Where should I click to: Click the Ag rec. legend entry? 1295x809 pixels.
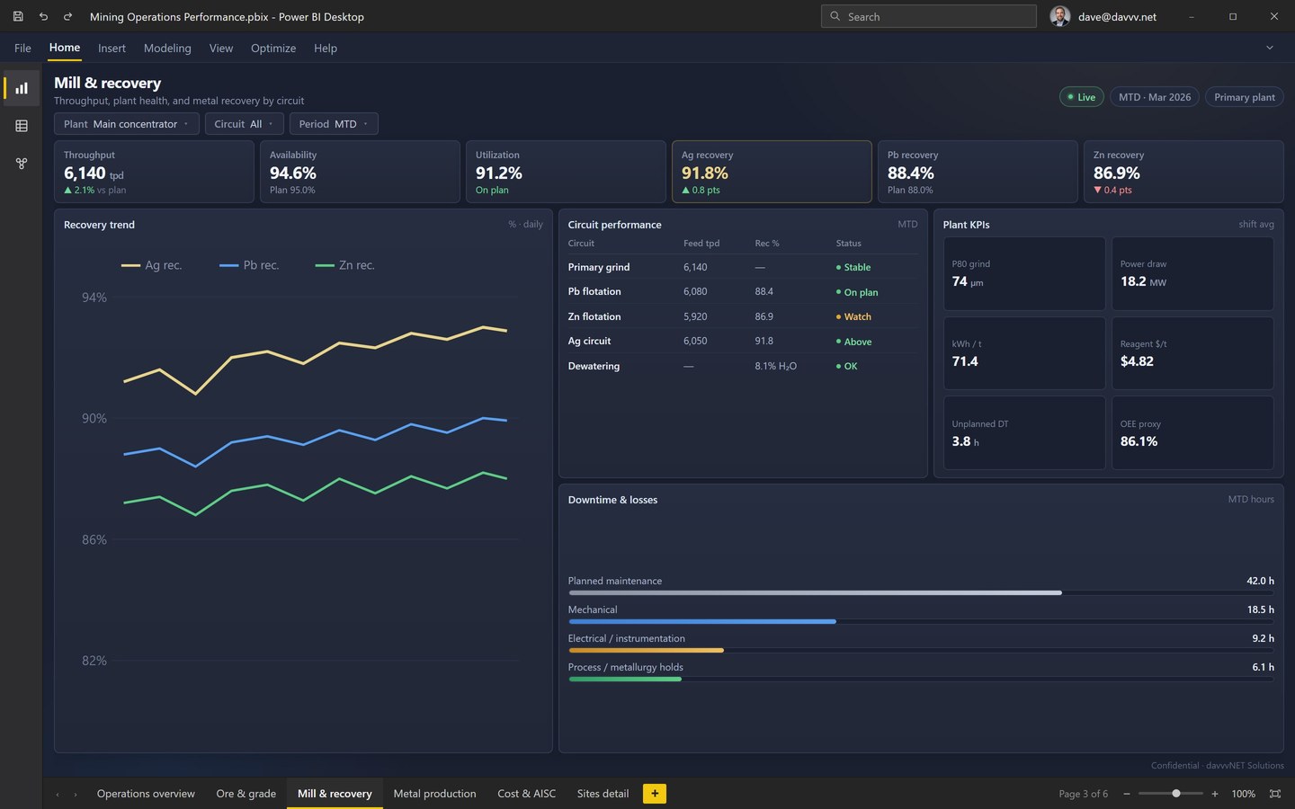click(x=152, y=265)
